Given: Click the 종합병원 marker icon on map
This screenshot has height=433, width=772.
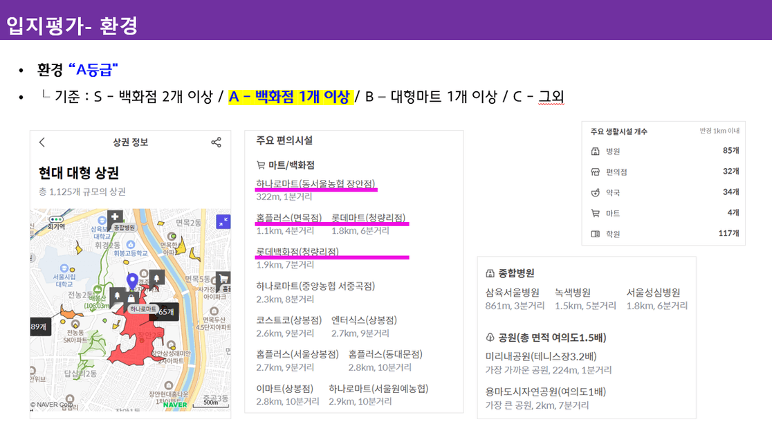Looking at the screenshot, I should click(x=115, y=217).
